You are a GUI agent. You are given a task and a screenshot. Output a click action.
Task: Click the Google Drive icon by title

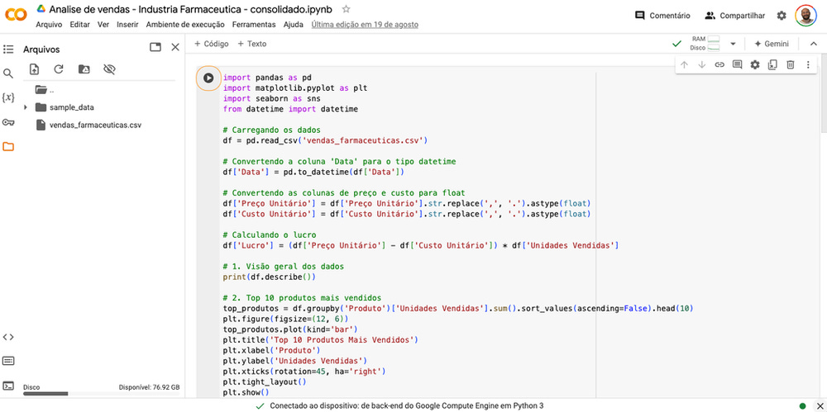(41, 9)
